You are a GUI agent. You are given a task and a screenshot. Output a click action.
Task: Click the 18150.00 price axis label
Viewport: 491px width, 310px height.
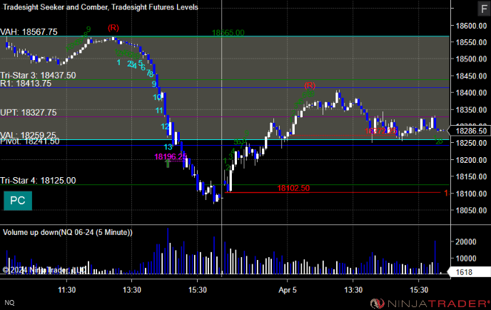471,176
